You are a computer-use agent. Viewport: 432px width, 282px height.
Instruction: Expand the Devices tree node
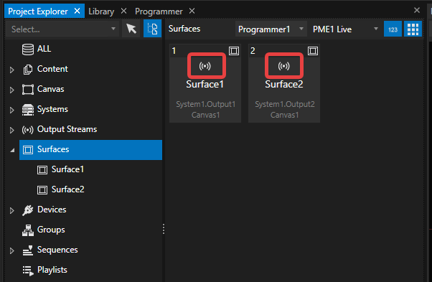[12, 211]
